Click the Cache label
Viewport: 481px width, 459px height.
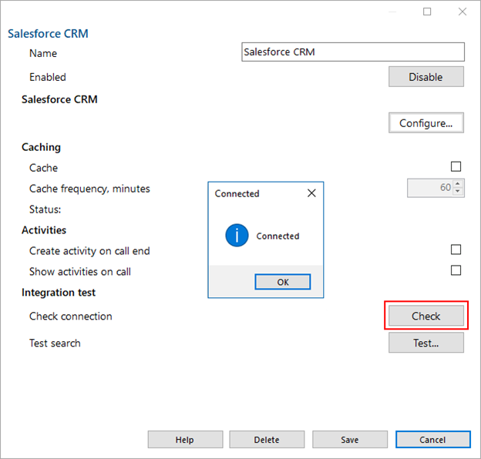click(x=43, y=168)
